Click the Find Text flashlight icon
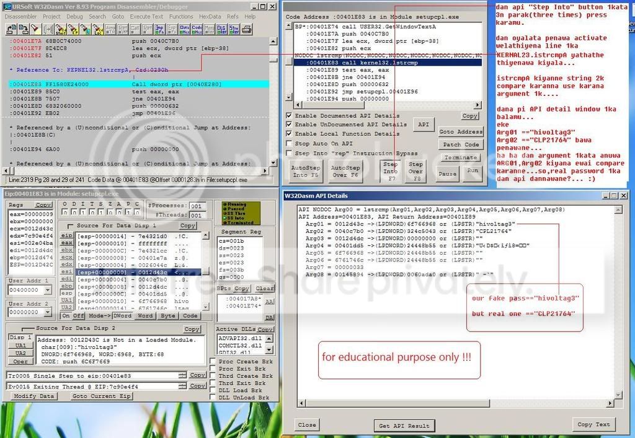Screen dimensions: 635x438 (x=35, y=29)
